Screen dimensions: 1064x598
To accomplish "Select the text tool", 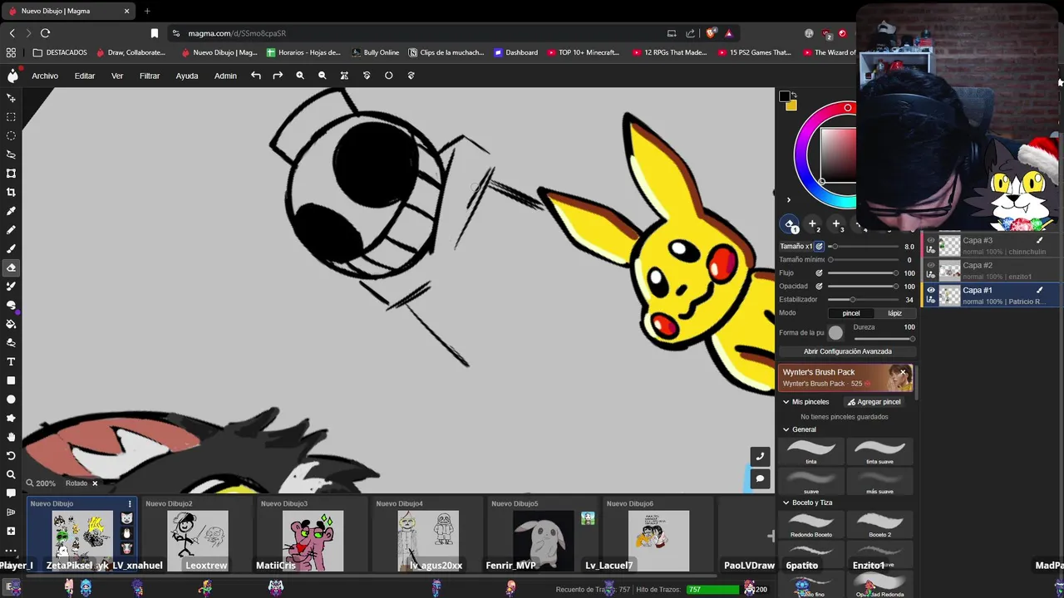I will [11, 361].
